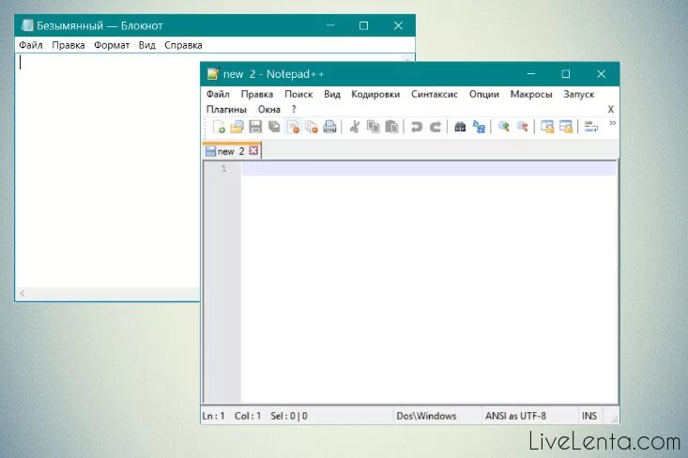This screenshot has height=458, width=688.
Task: Click the Replace icon
Action: coord(479,127)
